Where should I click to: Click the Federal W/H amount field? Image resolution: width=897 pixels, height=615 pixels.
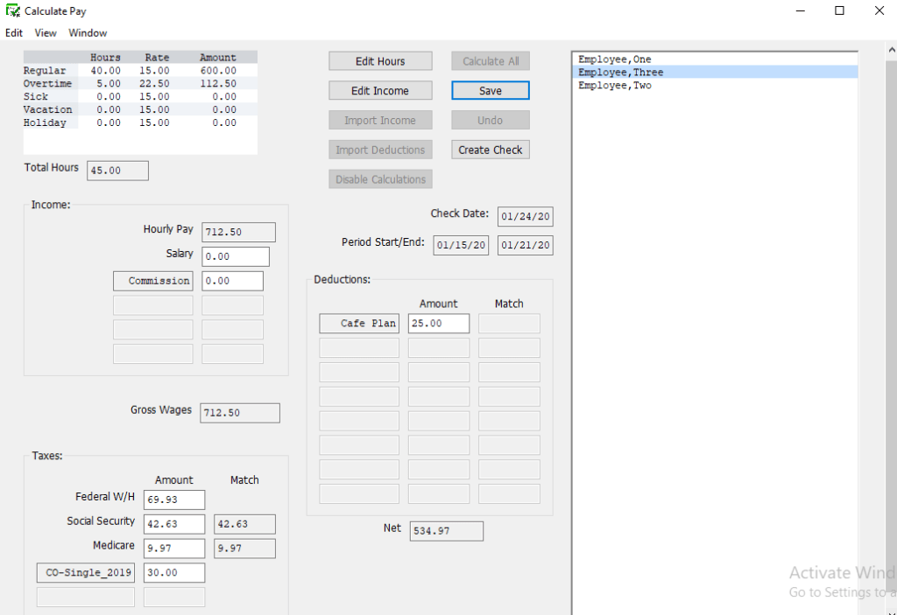point(173,500)
